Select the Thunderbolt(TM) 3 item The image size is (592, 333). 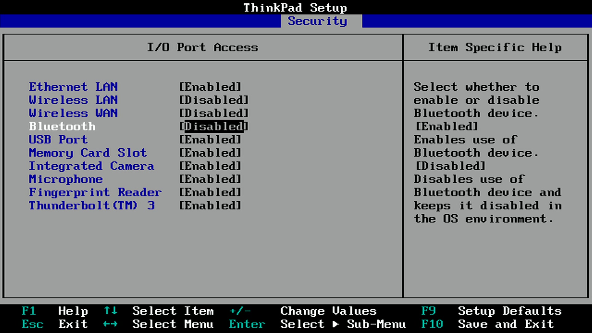pyautogui.click(x=92, y=206)
